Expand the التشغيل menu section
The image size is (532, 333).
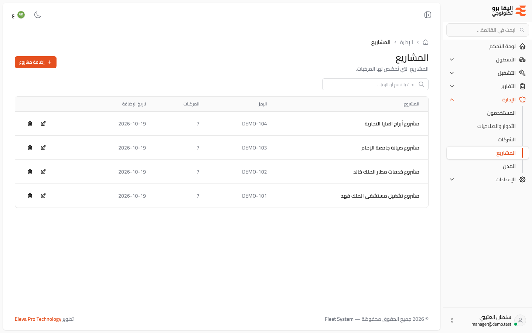tap(488, 73)
